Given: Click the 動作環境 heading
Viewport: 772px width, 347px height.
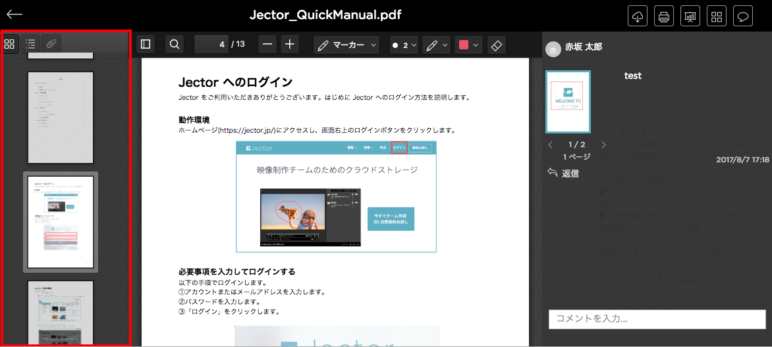Looking at the screenshot, I should (194, 120).
